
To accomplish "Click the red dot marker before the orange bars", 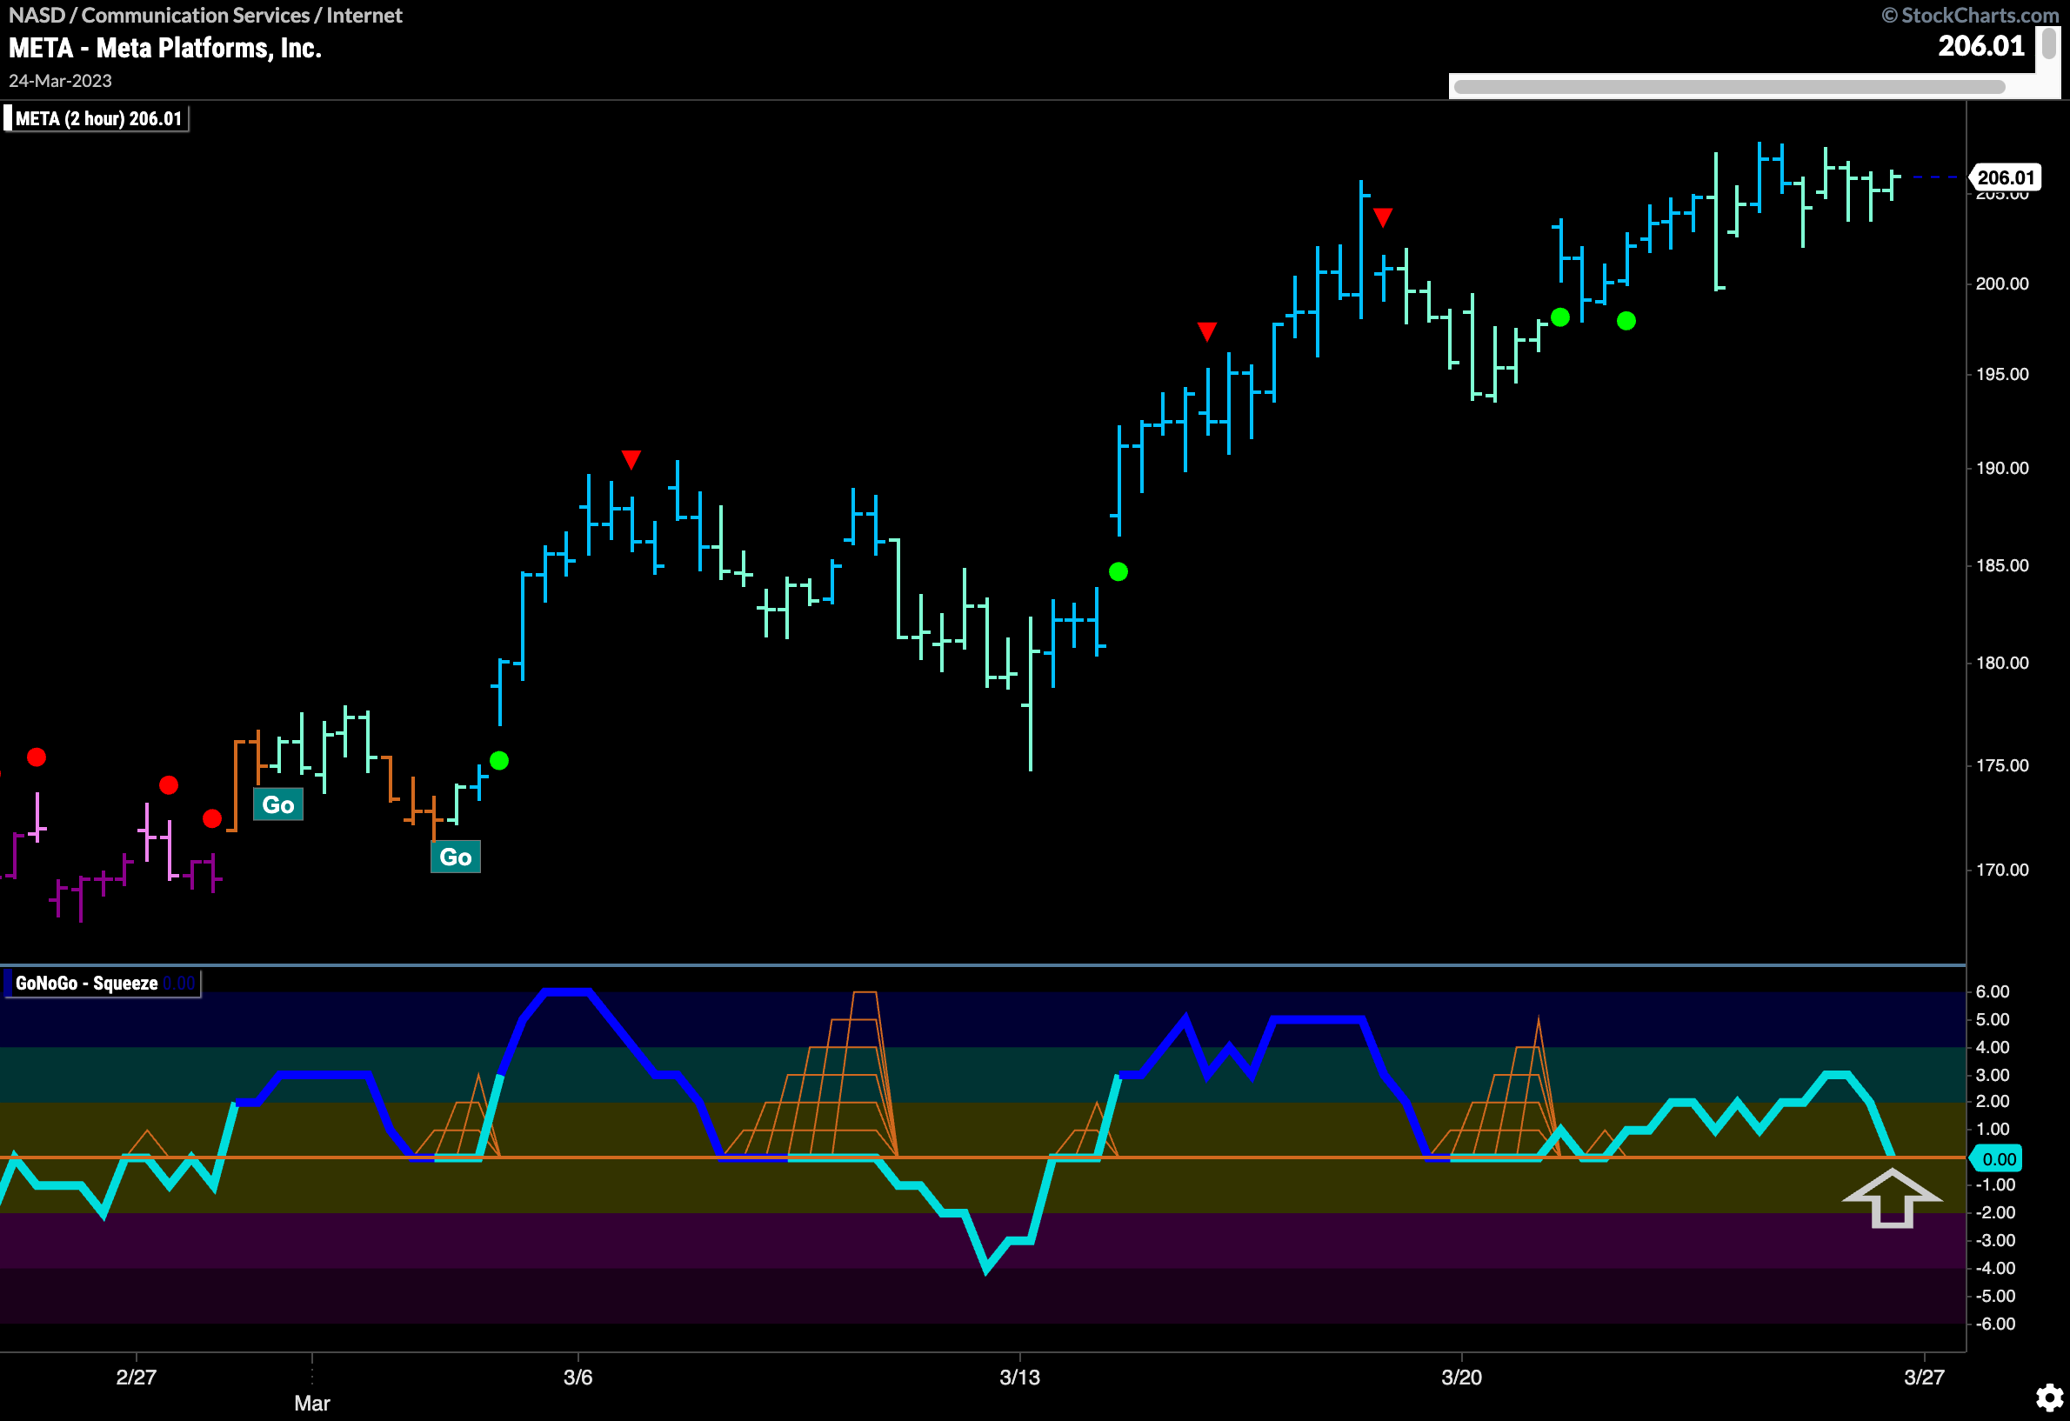I will [x=212, y=818].
